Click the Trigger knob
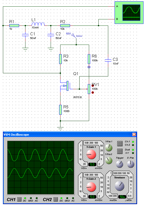 coord(119,164)
